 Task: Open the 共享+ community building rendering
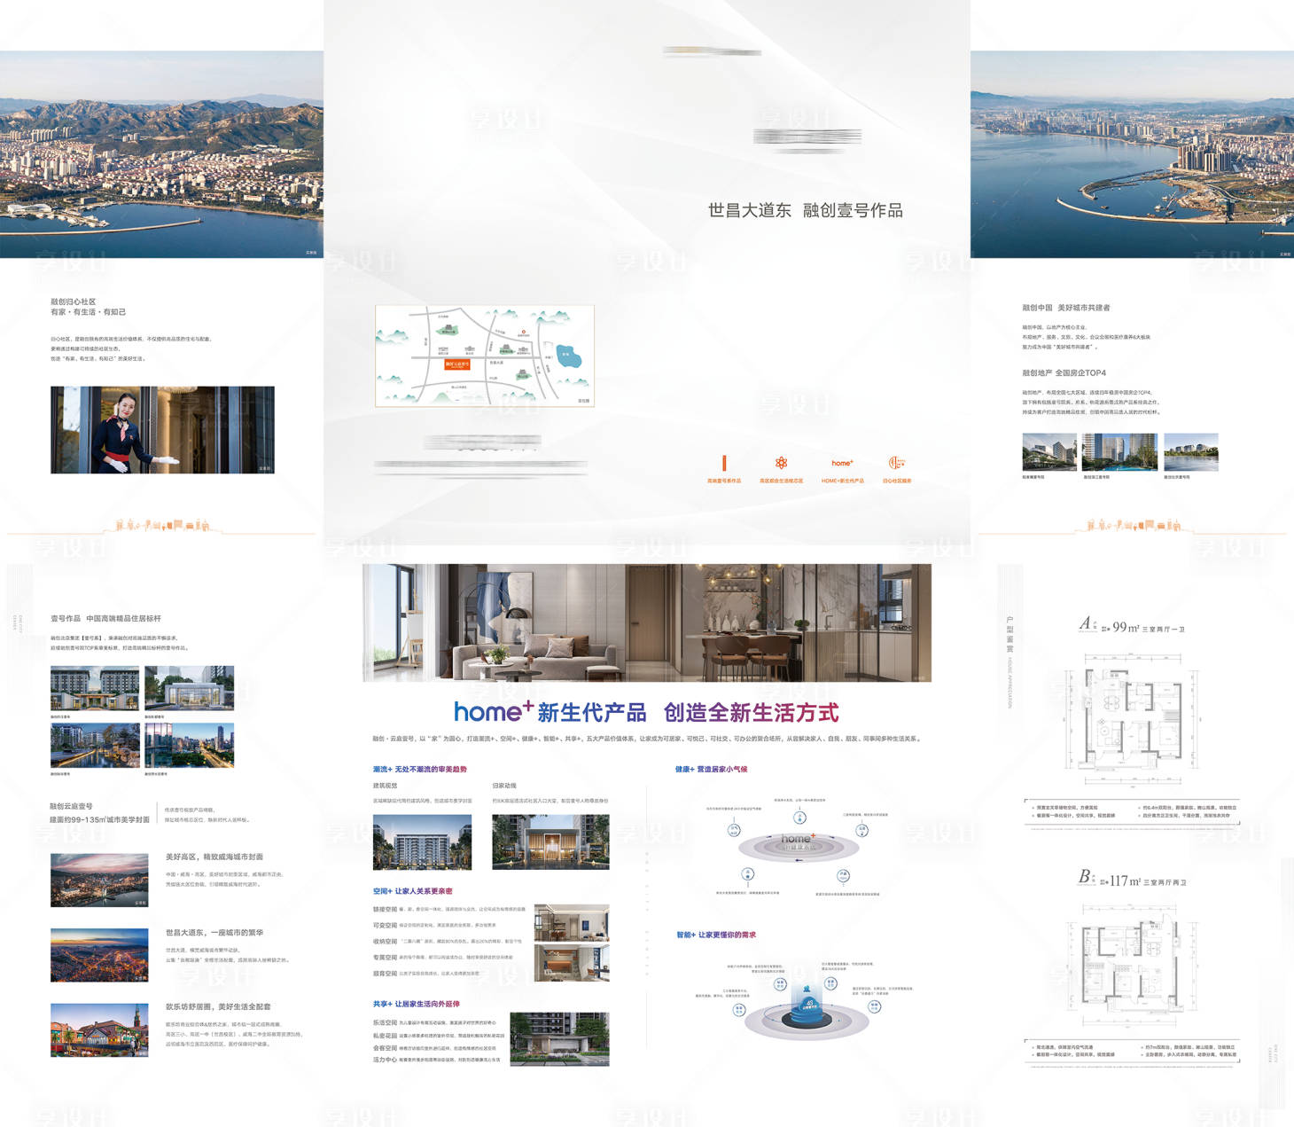coord(559,1038)
